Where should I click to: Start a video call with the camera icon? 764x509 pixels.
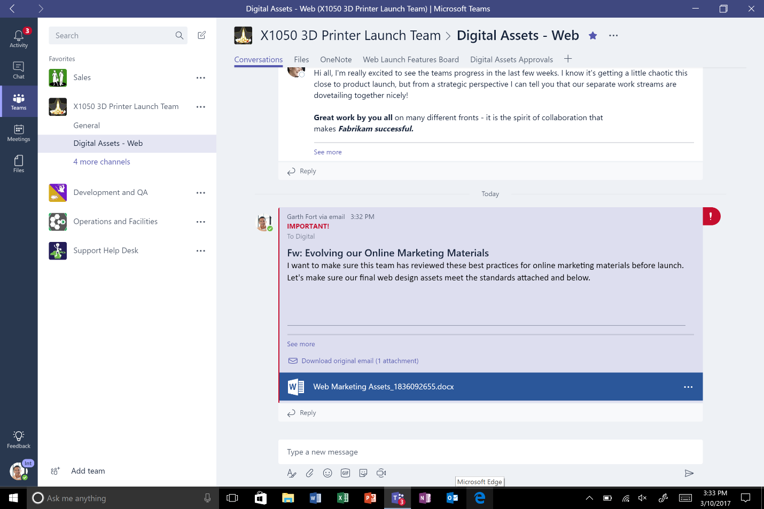click(x=381, y=473)
